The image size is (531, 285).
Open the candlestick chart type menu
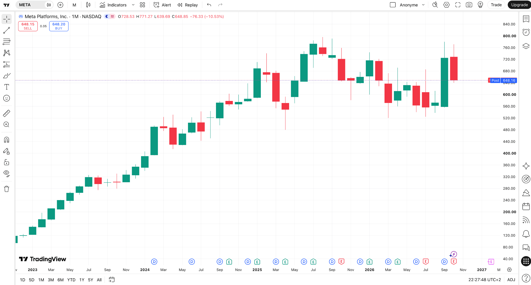pos(88,5)
